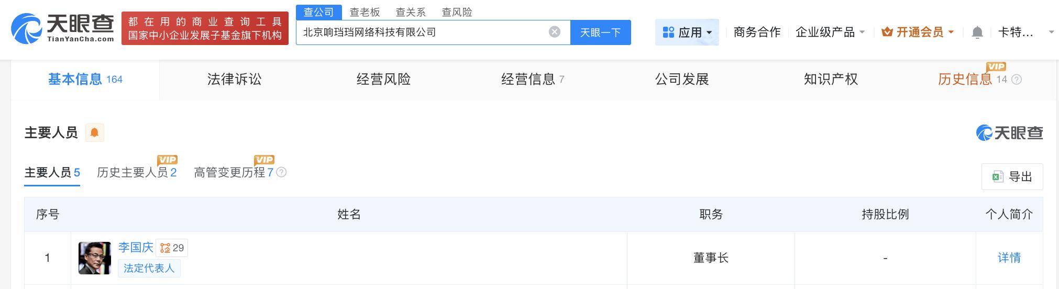The image size is (1059, 289).
Task: Click the 天眼一下 search button
Action: pos(600,32)
